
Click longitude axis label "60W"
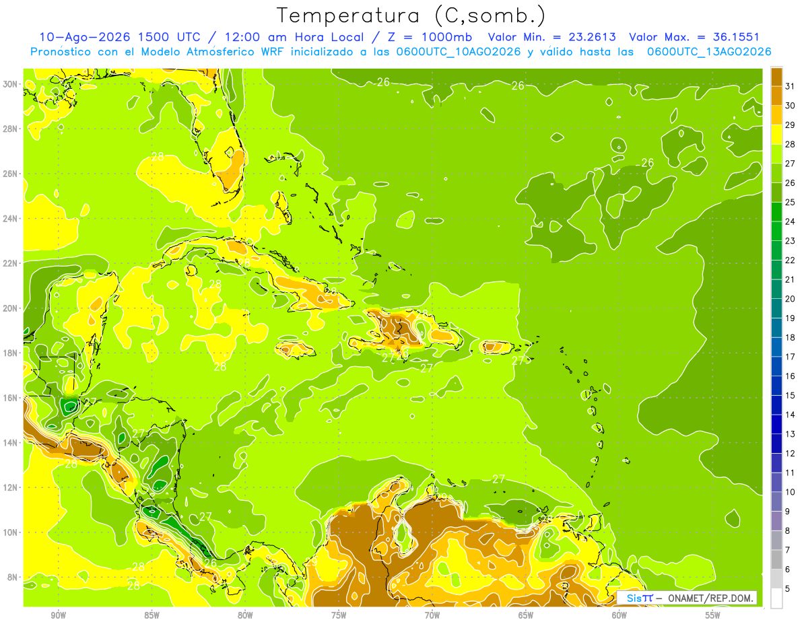click(619, 615)
